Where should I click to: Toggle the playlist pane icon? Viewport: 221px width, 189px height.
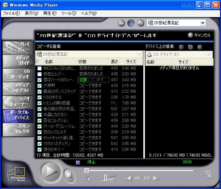pyautogui.click(x=131, y=23)
